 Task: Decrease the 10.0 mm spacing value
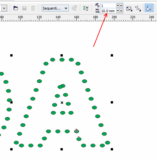click(x=118, y=11)
